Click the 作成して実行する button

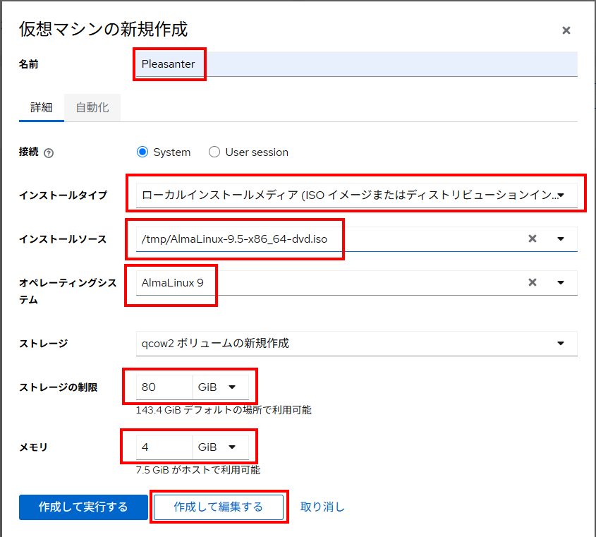pyautogui.click(x=83, y=507)
